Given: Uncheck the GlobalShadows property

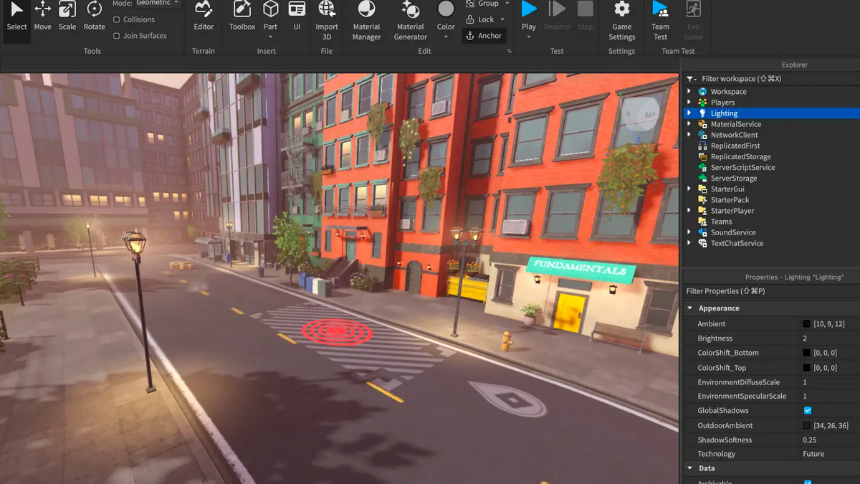Looking at the screenshot, I should tap(808, 411).
